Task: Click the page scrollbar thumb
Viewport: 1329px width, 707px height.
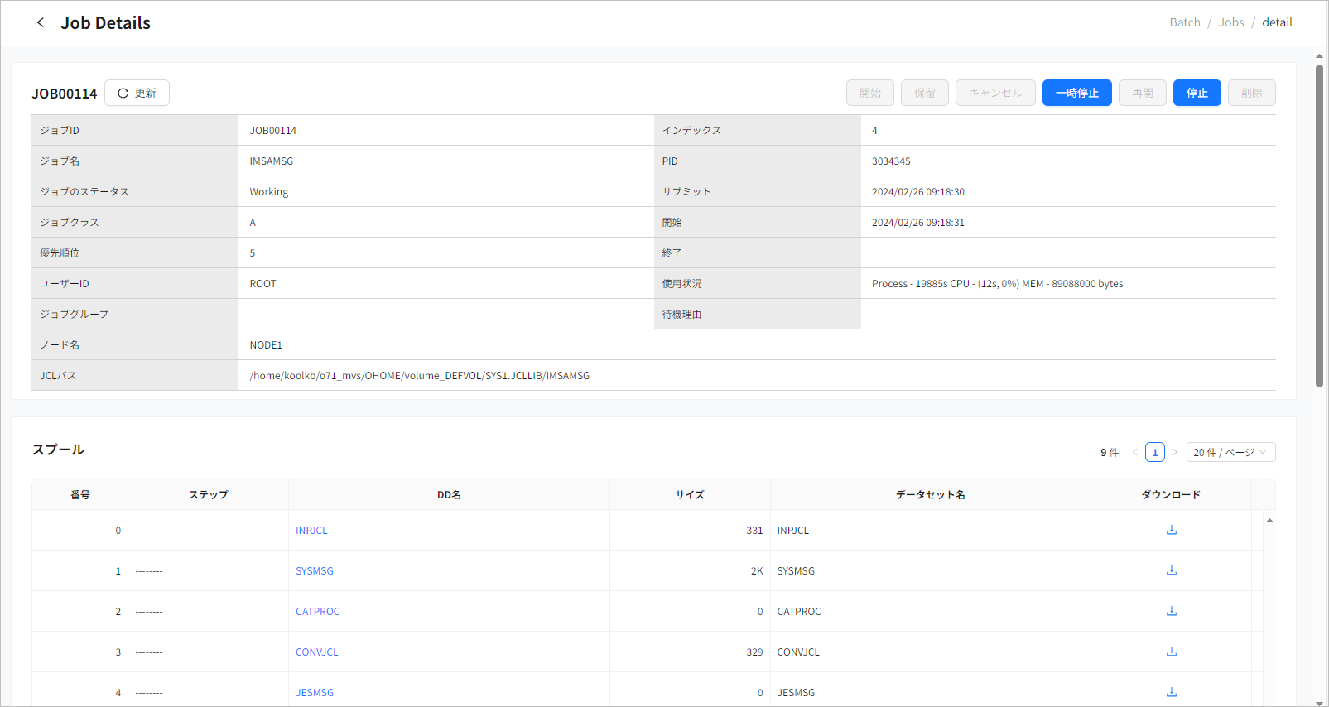Action: (x=1319, y=225)
